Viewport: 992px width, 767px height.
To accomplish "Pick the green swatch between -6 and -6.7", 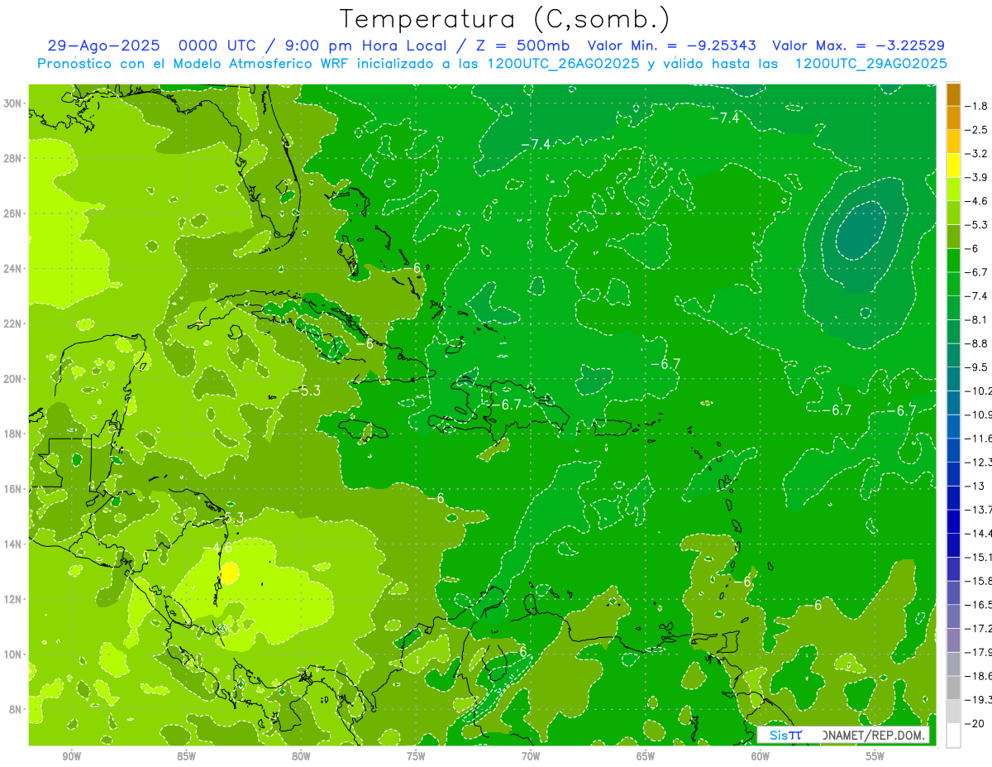I will pos(953,260).
